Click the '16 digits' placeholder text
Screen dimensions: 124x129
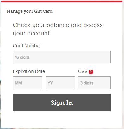[22, 57]
